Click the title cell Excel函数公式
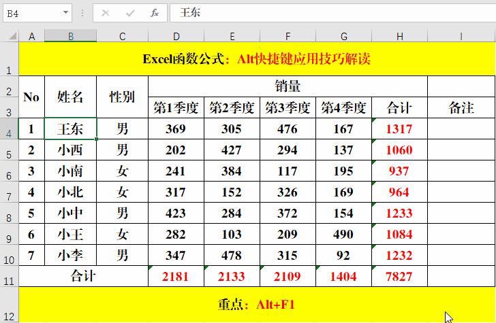The image size is (496, 323). click(x=257, y=58)
